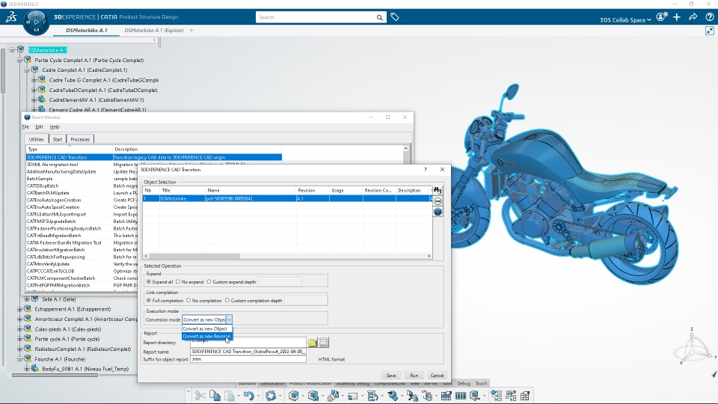Image resolution: width=718 pixels, height=404 pixels.
Task: Click the blue globe icon below the minus icon
Action: [x=438, y=212]
